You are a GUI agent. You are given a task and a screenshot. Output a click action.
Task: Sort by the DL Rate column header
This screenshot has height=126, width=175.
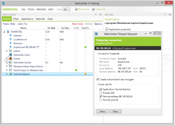[x=52, y=28]
